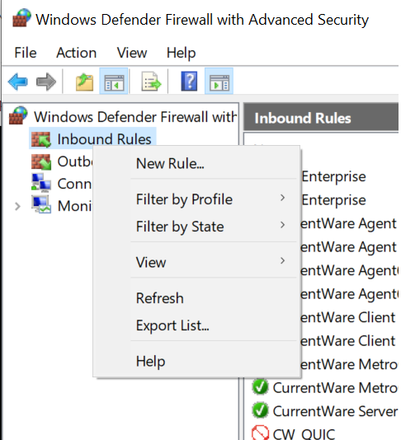Screen dimensions: 401x440
Task: Click the Up One Level folder icon
Action: click(x=85, y=82)
